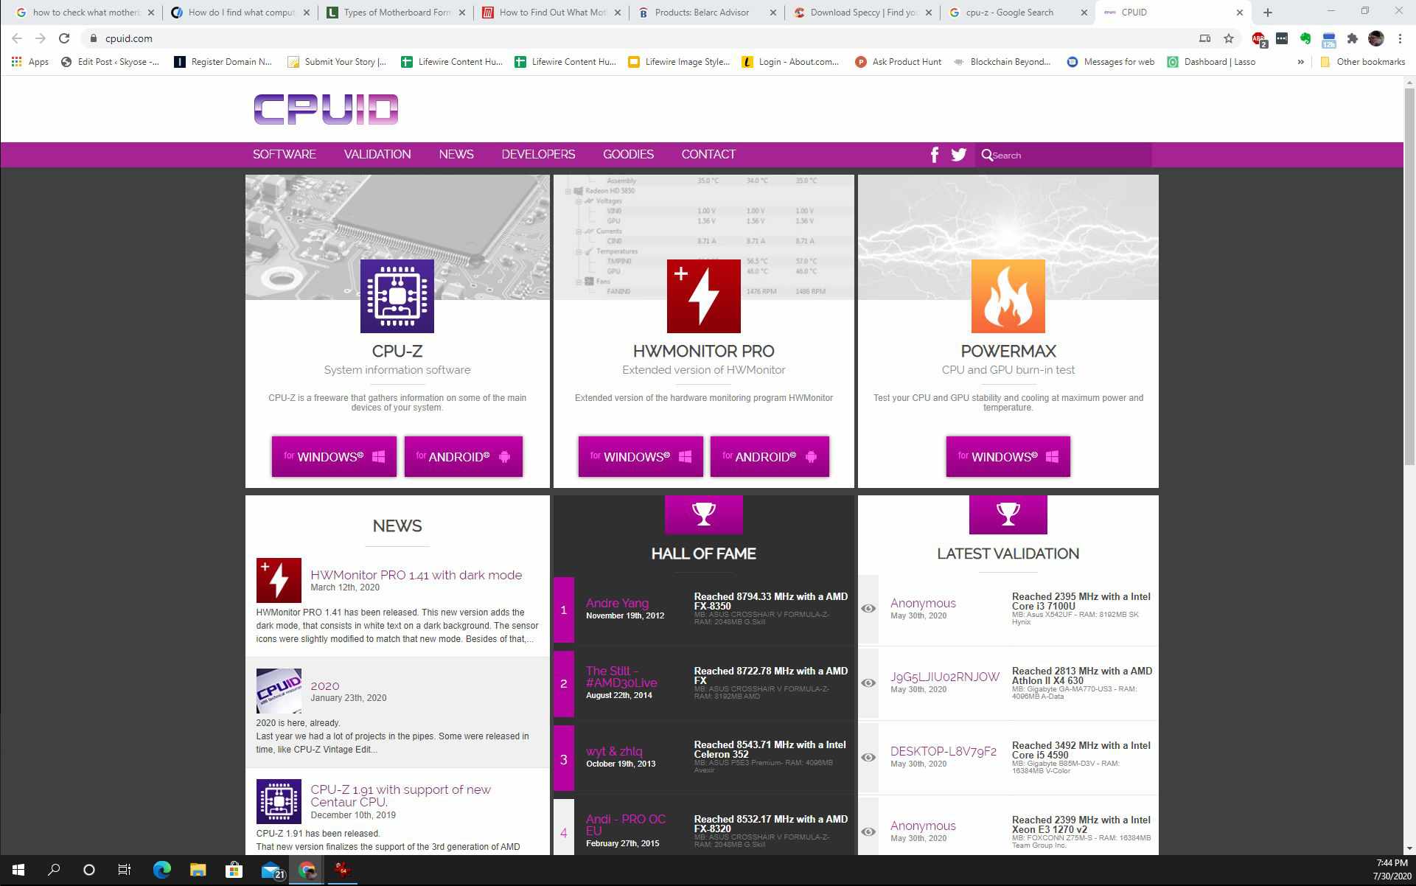View J9G5LJIU02RNJOW validation eye icon
This screenshot has height=886, width=1416.
coord(868,683)
